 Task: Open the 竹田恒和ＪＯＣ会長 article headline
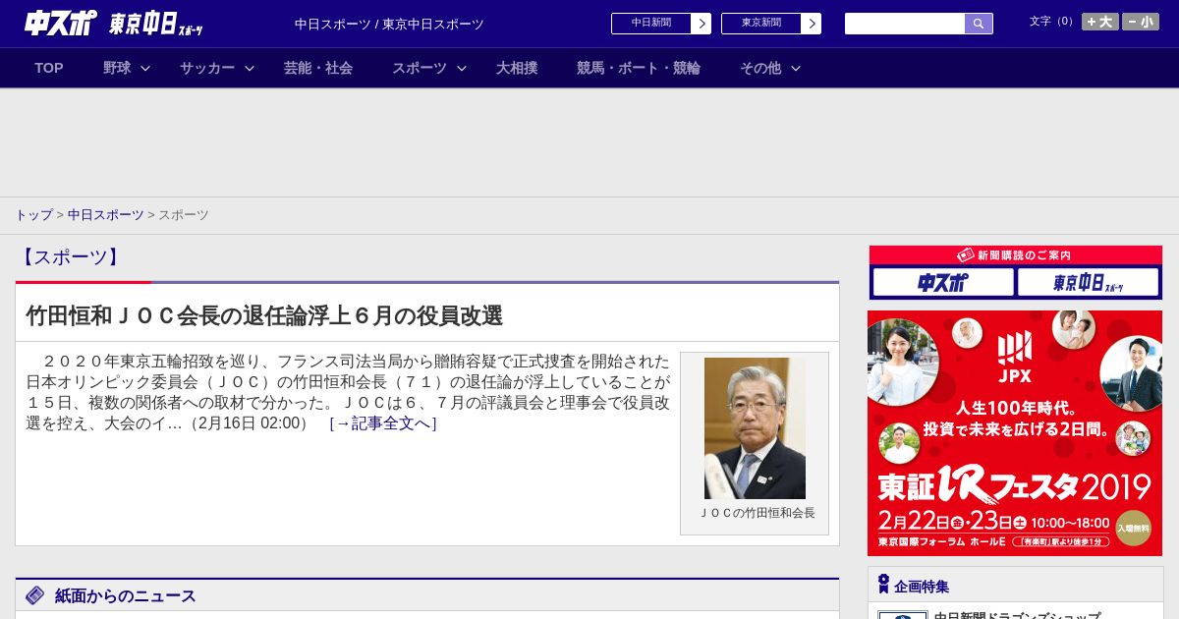(x=264, y=315)
